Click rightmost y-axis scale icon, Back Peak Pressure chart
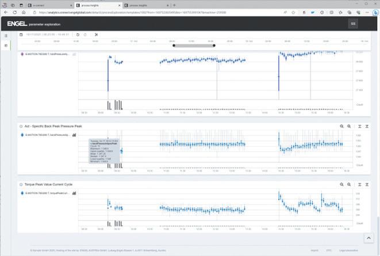The height and width of the screenshot is (256, 380). coord(367,127)
